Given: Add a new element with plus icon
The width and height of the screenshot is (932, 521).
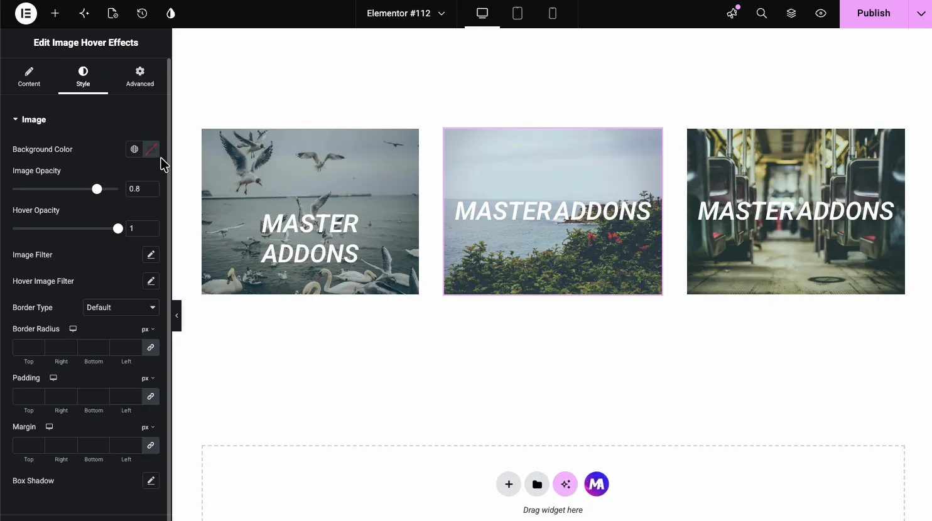Looking at the screenshot, I should tap(55, 13).
